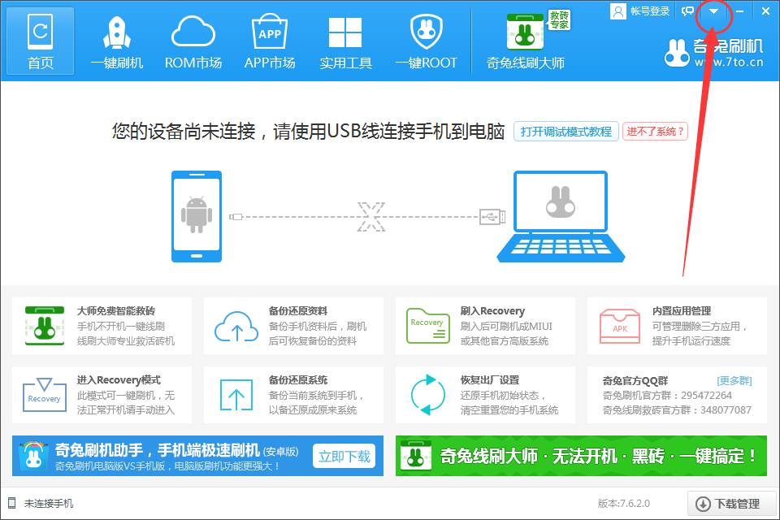Switch to the 首页 home tab
This screenshot has height=520, width=780.
(39, 31)
